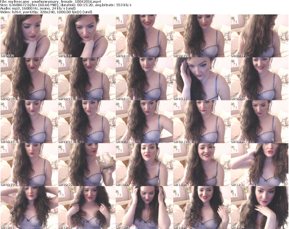Choose the thumbnail at 00:08:46
This screenshot has width=289, height=229.
coord(260,122)
